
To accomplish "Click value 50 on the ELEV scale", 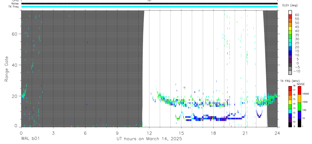I will 297,23.
